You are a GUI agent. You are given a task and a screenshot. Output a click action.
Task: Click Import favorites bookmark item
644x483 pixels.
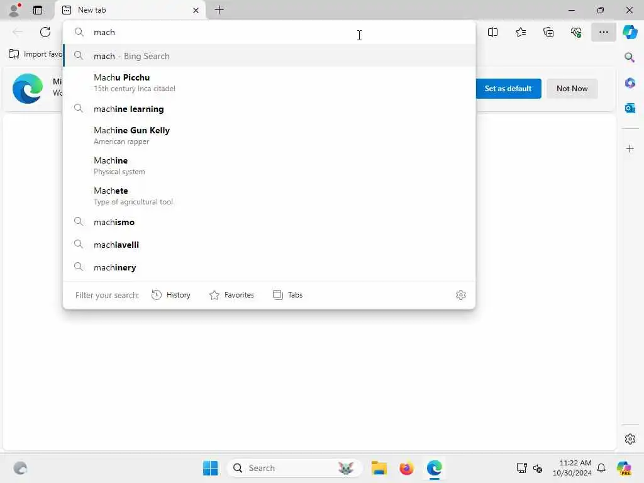coord(35,54)
